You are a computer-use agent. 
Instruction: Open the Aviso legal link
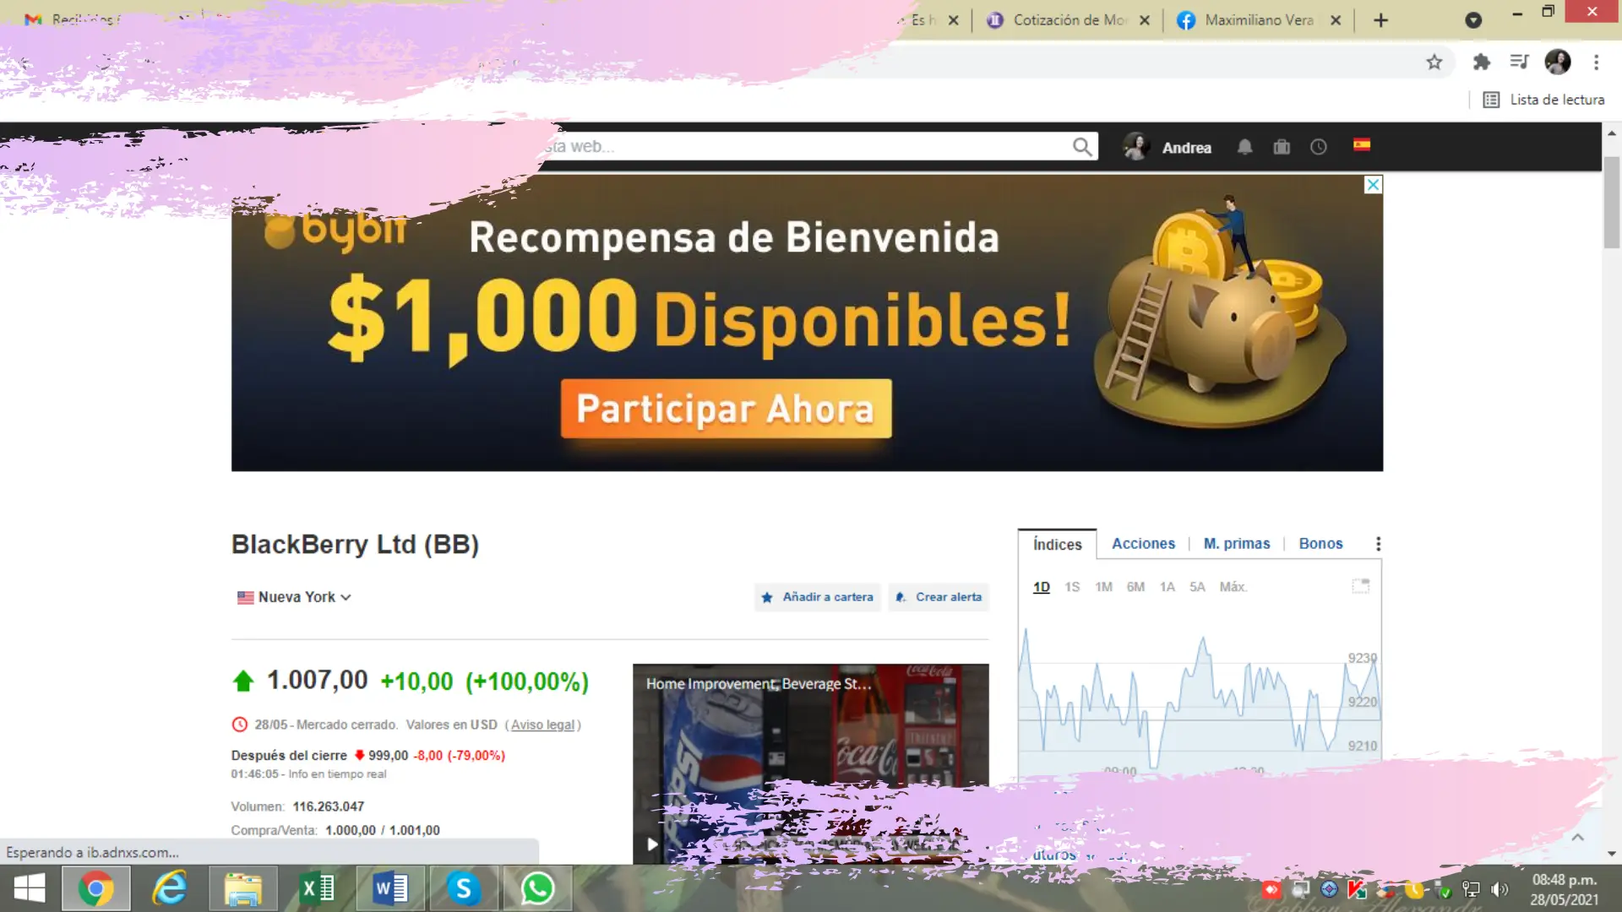(542, 725)
